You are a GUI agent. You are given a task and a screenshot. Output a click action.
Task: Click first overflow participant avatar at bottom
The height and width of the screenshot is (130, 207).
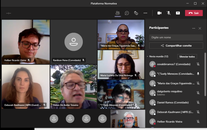[54, 119]
